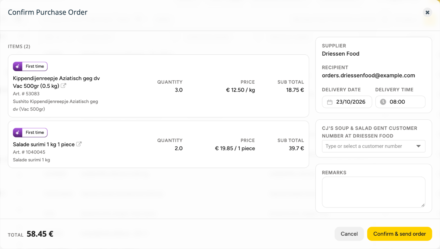Click the First time label on Salade surimi

[35, 132]
